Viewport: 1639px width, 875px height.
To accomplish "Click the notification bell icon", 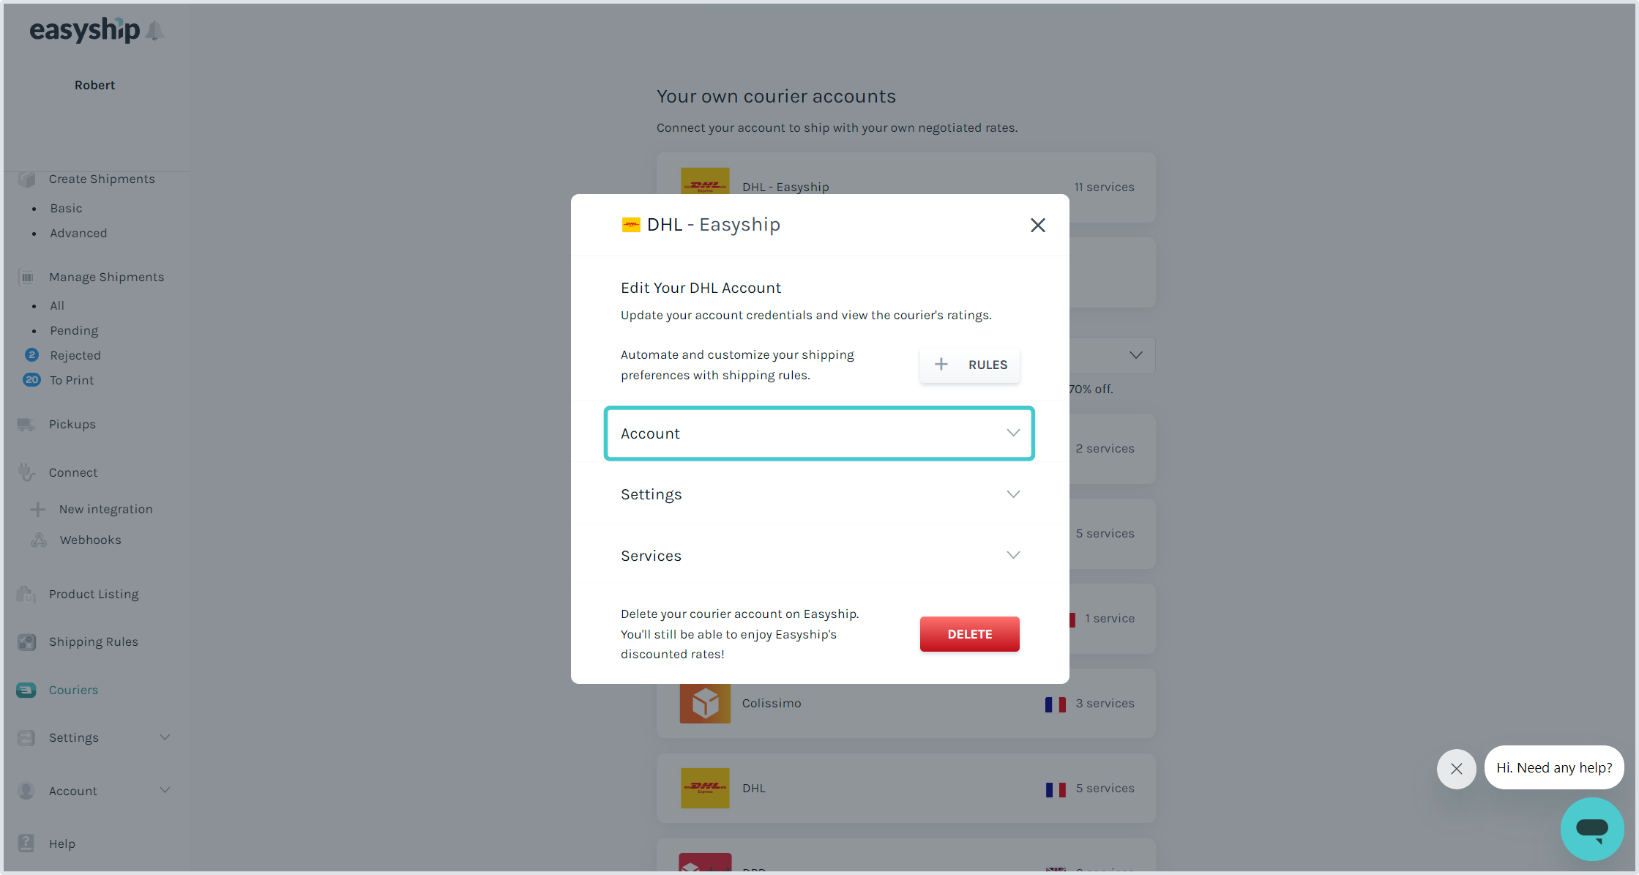I will pyautogui.click(x=154, y=31).
